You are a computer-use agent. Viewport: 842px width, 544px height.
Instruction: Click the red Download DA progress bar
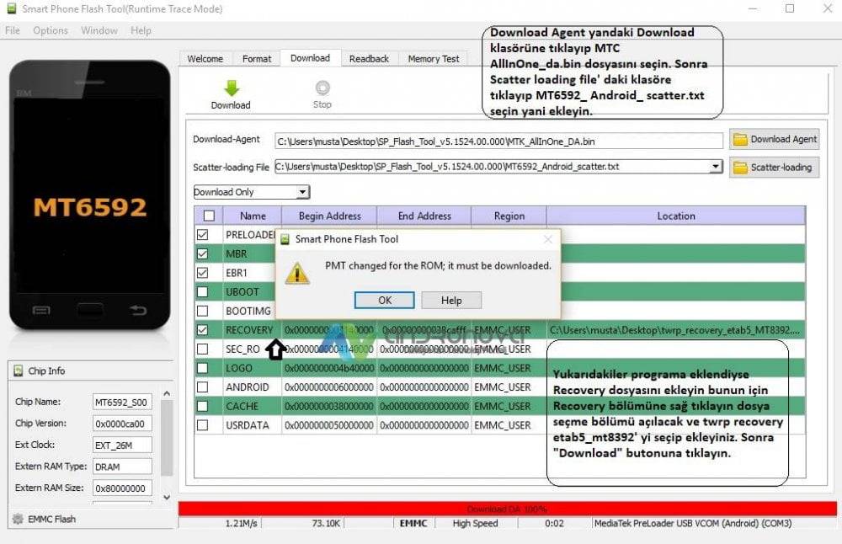coord(508,509)
